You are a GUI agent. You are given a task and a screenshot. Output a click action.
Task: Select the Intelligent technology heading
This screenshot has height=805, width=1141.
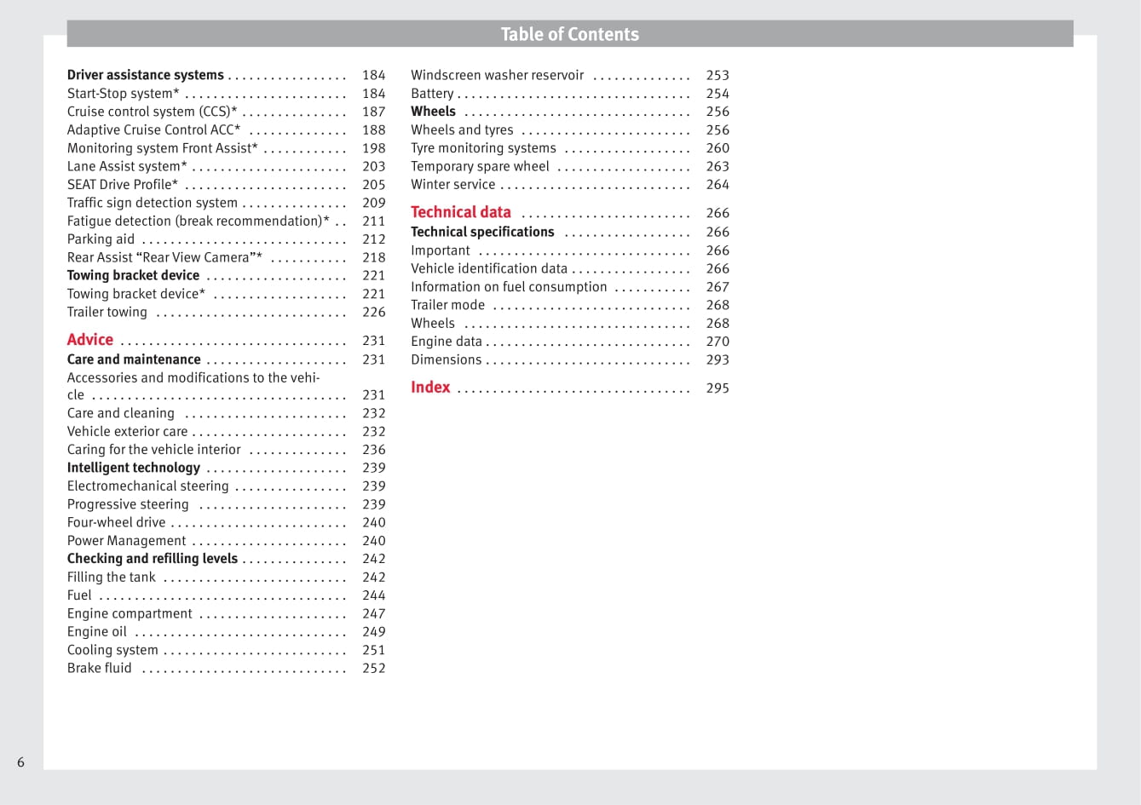(x=133, y=468)
